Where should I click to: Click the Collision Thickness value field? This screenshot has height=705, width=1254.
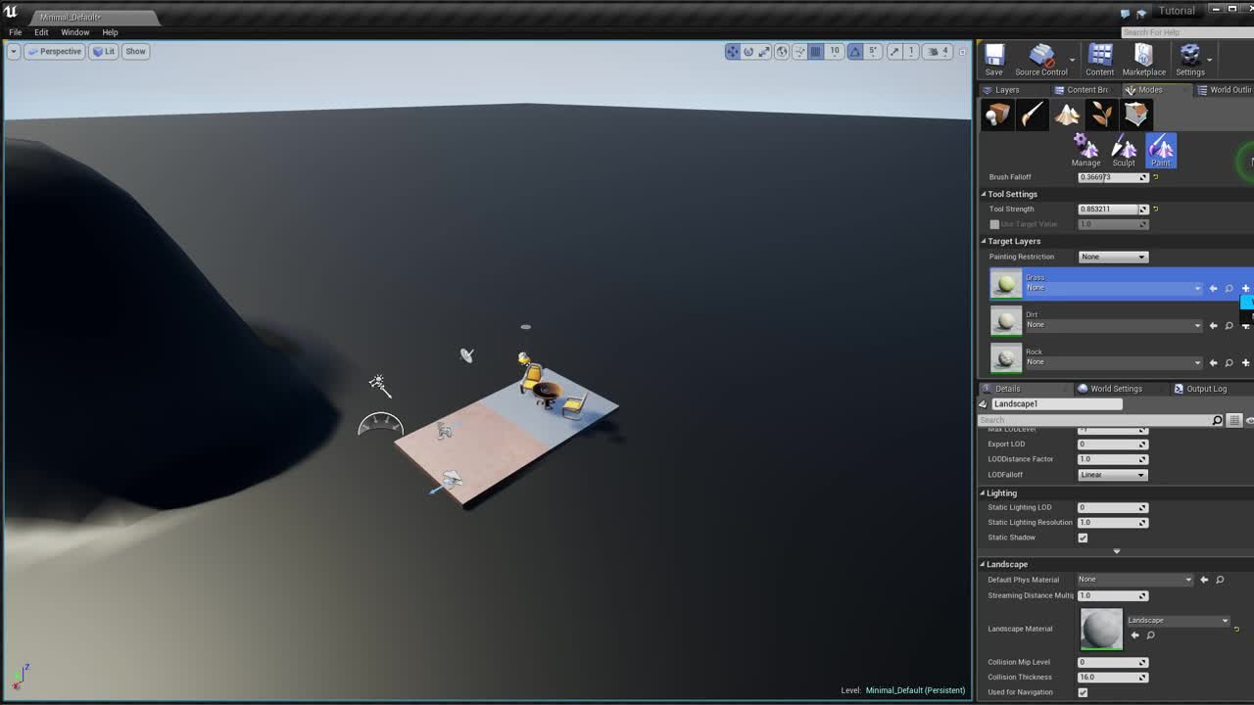(1113, 678)
